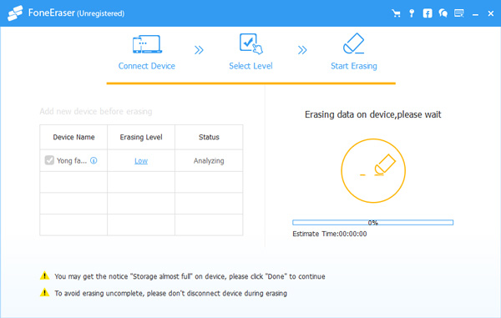This screenshot has width=501, height=318.
Task: Open the menu icon in title bar
Action: click(x=459, y=13)
